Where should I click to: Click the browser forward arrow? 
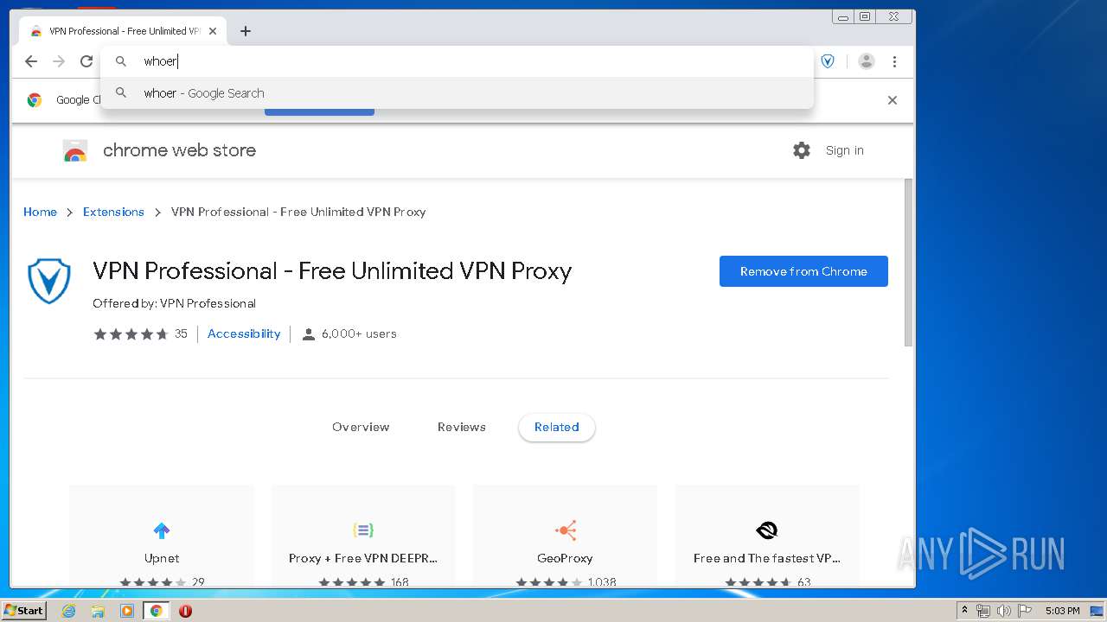coord(59,61)
